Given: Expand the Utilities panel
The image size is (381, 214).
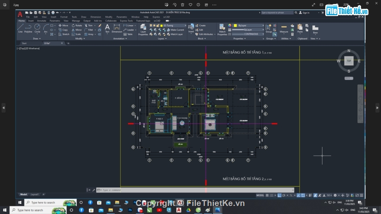Looking at the screenshot, I should click(x=286, y=38).
